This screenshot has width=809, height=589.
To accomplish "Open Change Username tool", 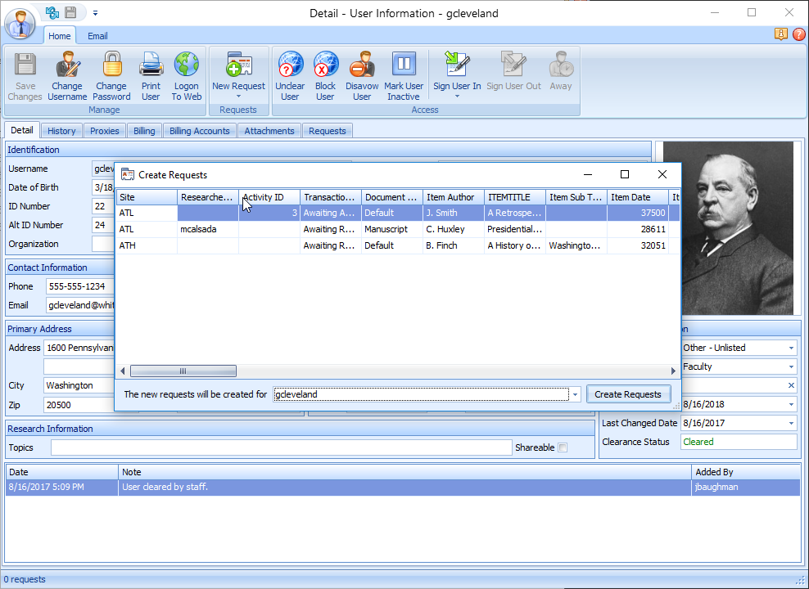I will tap(67, 74).
